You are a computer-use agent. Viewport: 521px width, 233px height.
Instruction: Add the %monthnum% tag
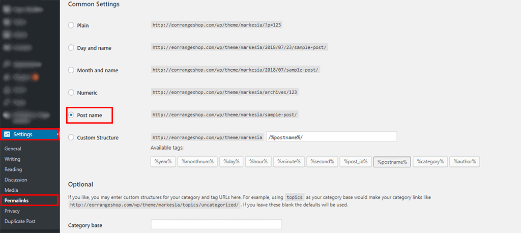pyautogui.click(x=197, y=162)
